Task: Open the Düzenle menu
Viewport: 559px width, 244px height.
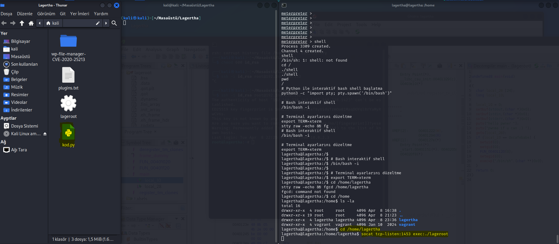Action: coord(25,14)
